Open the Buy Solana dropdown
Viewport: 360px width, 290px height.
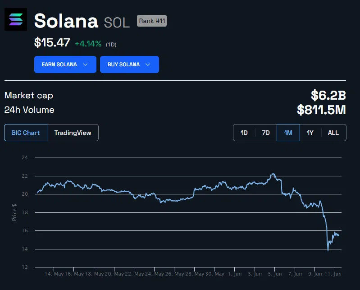click(129, 64)
